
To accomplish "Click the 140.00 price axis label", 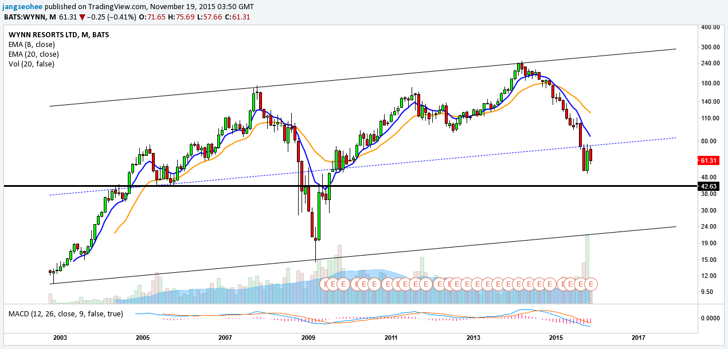I will [710, 101].
